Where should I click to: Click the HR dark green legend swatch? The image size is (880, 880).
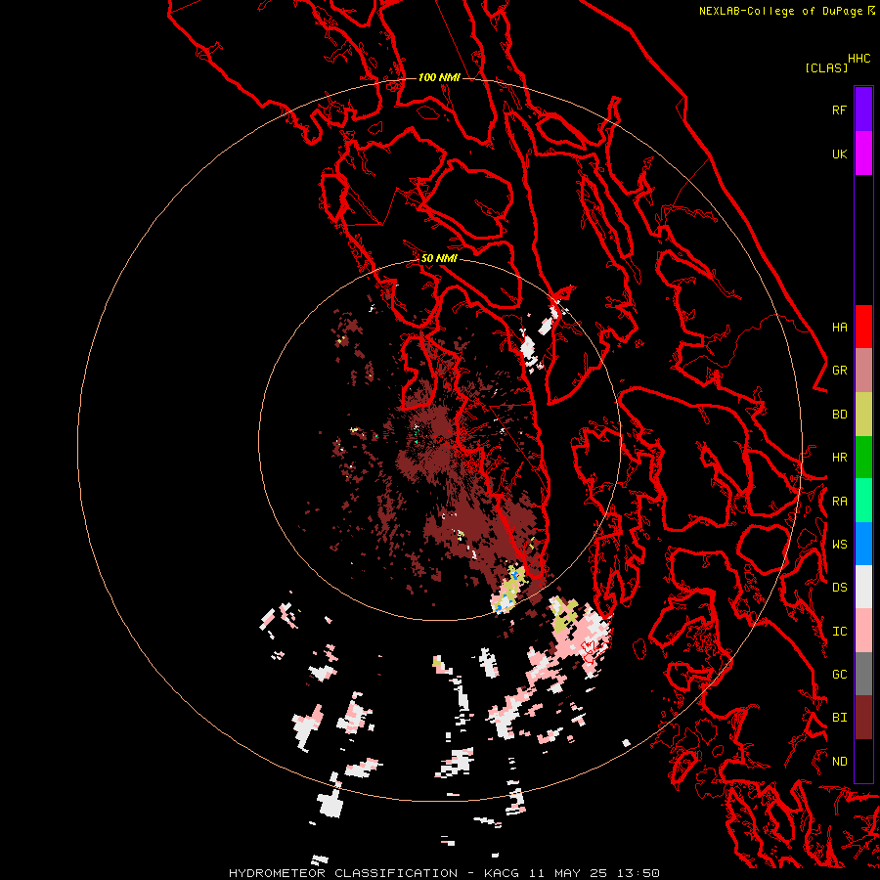click(863, 458)
